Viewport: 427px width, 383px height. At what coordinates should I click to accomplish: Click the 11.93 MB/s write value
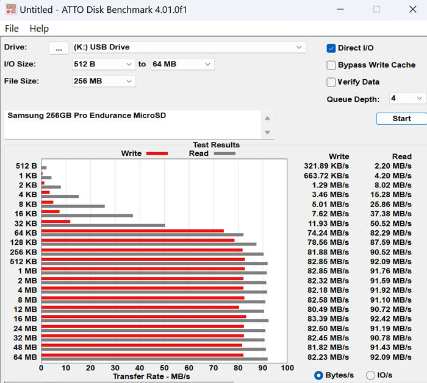328,223
